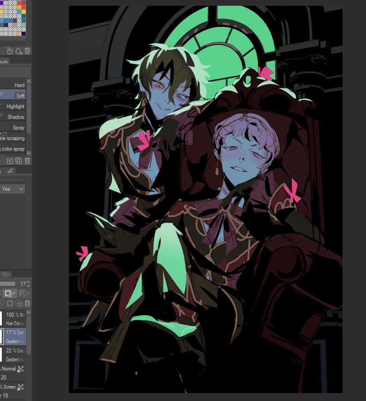
Task: Select the brush tab in sub tool palette
Action: tap(4, 62)
